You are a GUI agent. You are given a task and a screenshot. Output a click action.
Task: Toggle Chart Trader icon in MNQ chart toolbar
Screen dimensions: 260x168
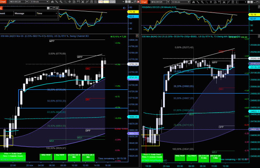(215, 2)
